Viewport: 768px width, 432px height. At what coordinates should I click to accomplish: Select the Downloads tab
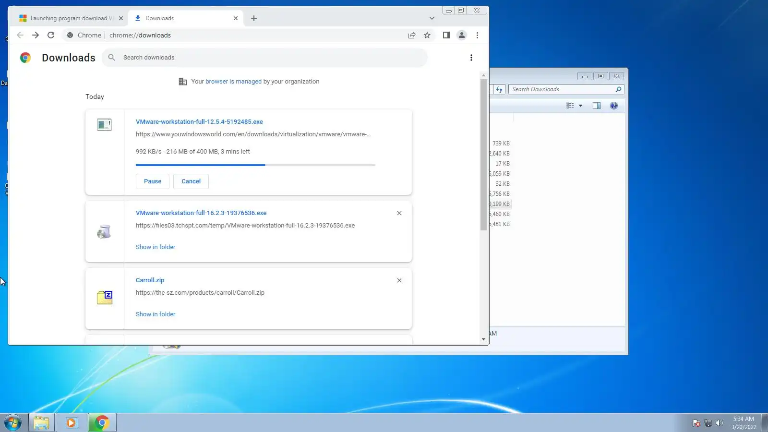186,18
